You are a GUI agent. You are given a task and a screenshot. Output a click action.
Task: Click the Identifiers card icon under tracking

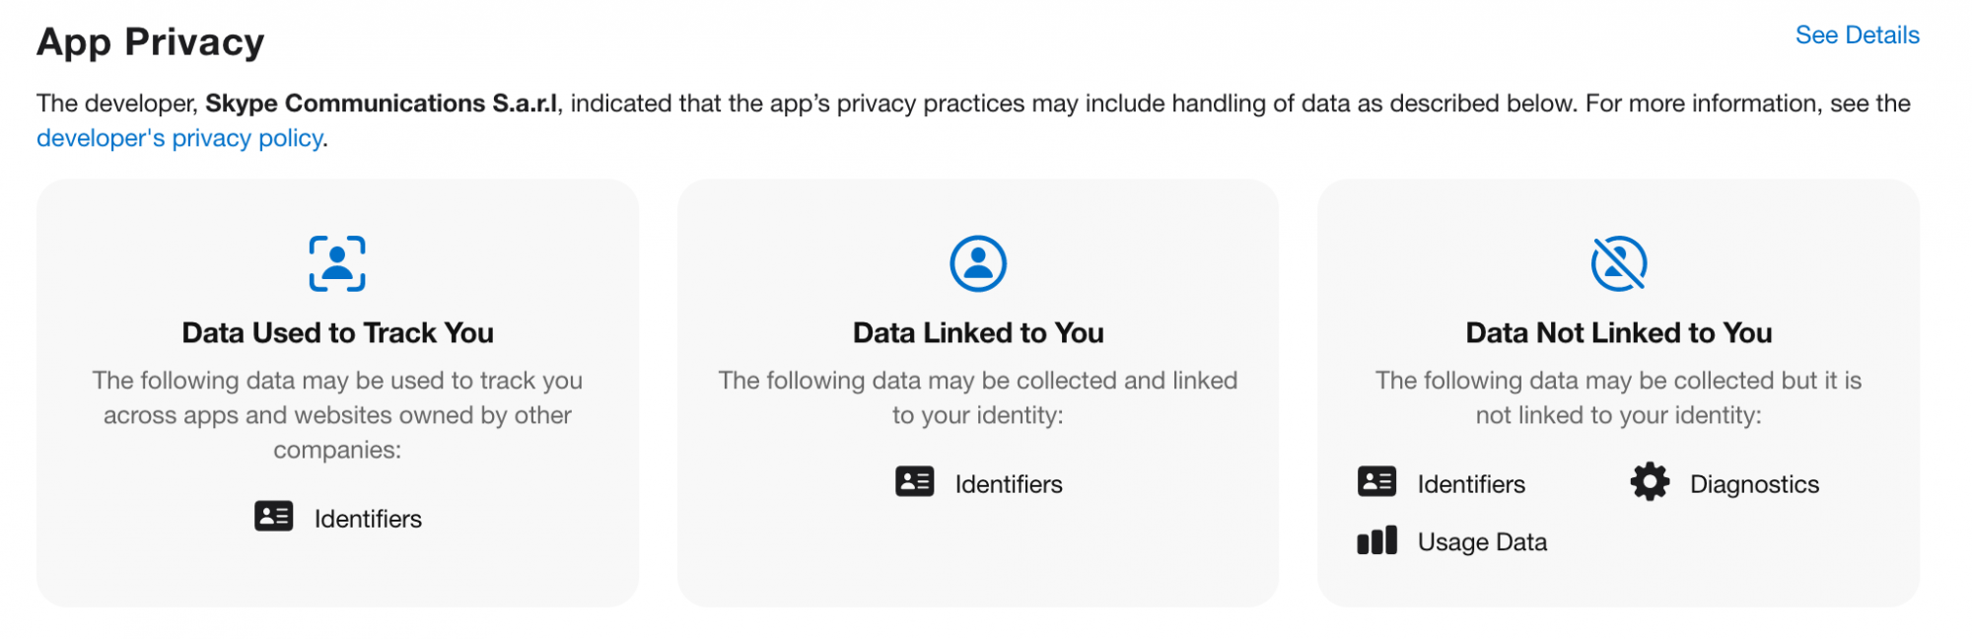274,516
